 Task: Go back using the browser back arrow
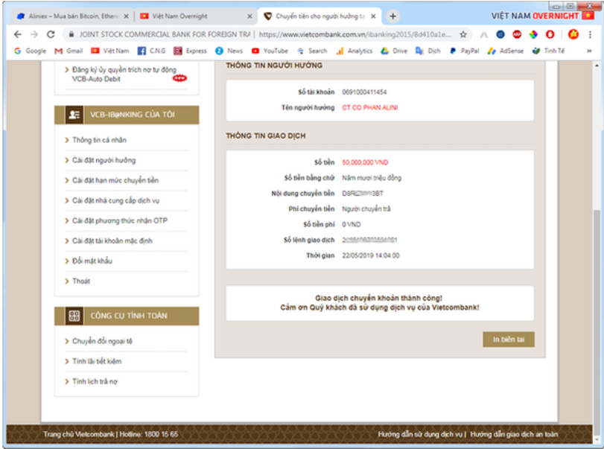[18, 35]
